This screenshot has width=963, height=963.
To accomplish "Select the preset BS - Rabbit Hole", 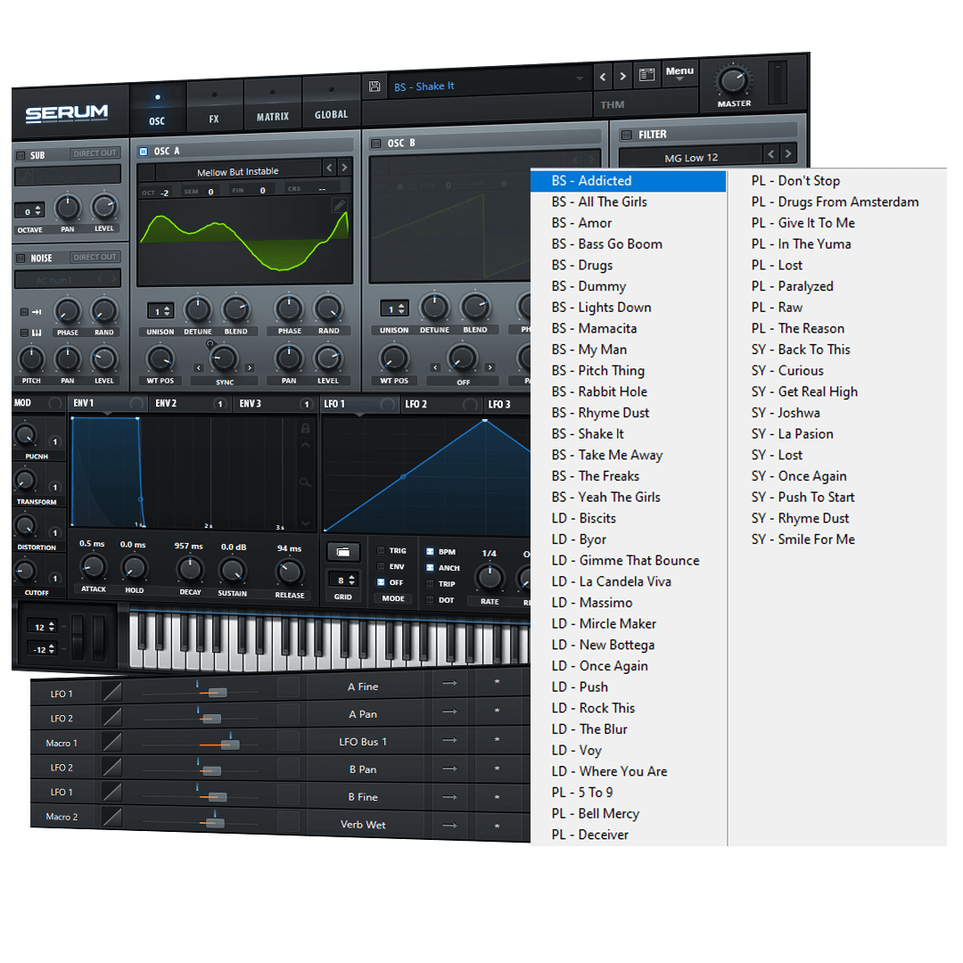I will [599, 391].
